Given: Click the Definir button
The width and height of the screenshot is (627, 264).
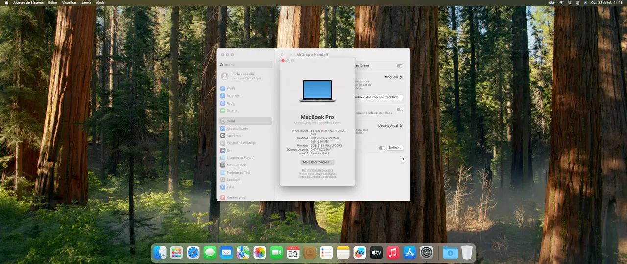Looking at the screenshot, I should point(395,148).
